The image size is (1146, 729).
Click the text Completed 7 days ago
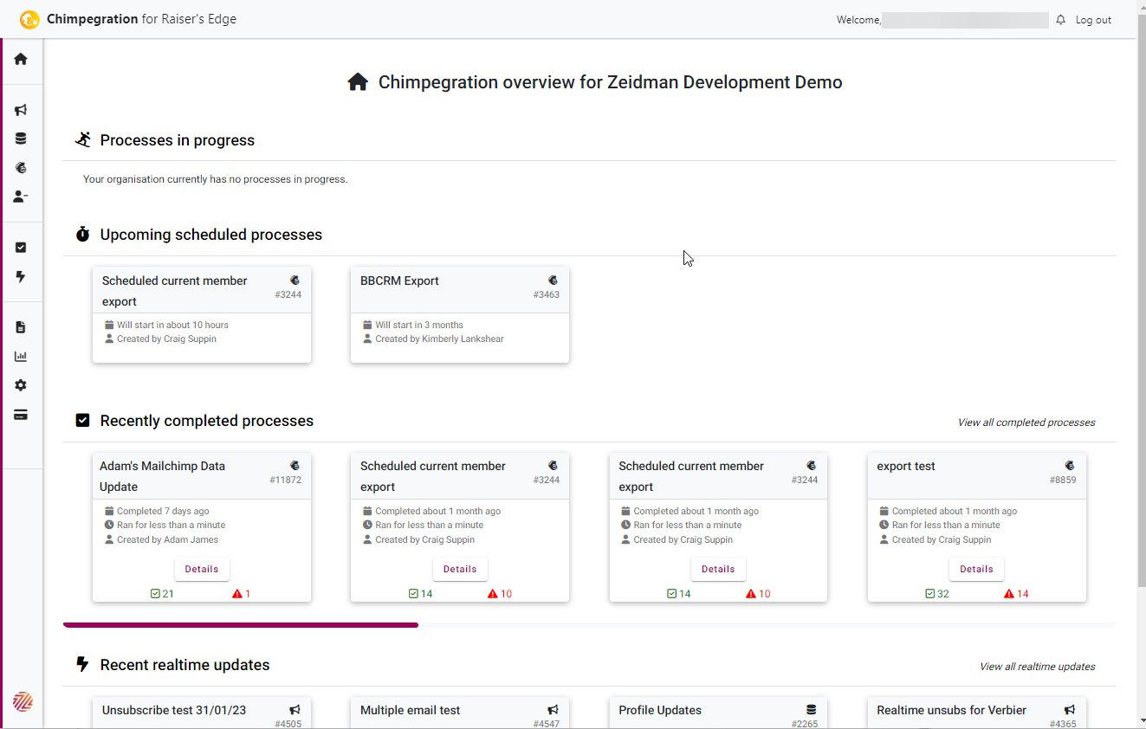[x=163, y=512]
